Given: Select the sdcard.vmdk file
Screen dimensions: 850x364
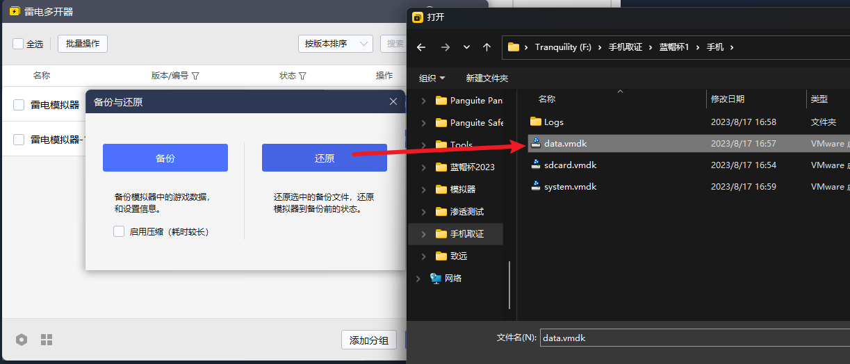Looking at the screenshot, I should (688, 165).
